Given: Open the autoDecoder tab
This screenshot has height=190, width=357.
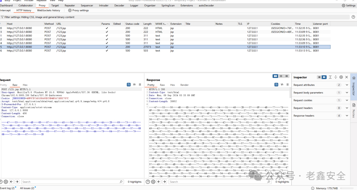Looking at the screenshot, I should (206, 6).
